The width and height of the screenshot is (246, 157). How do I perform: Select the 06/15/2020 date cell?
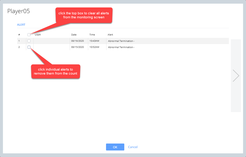click(77, 47)
